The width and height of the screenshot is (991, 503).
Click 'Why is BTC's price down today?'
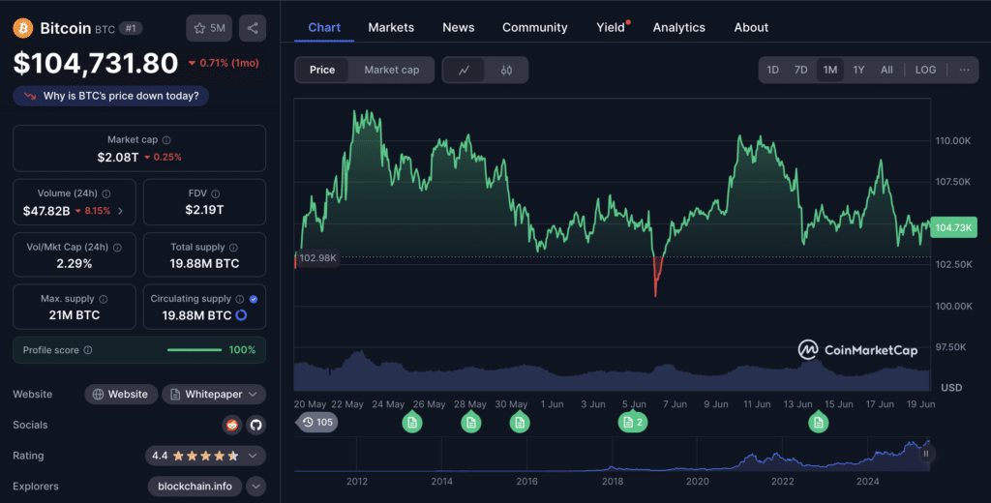[x=111, y=96]
